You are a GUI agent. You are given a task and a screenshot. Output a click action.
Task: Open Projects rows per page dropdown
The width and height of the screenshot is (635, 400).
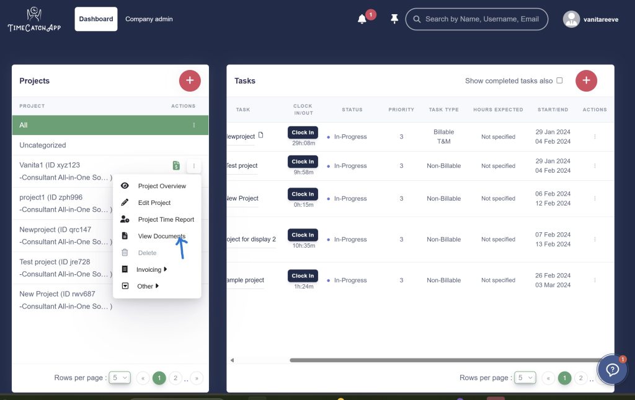(120, 378)
